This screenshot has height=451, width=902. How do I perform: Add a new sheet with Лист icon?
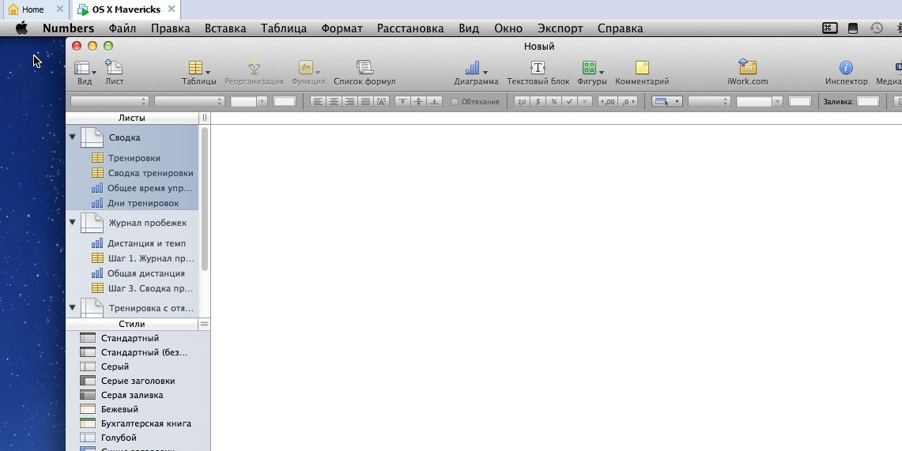click(114, 68)
